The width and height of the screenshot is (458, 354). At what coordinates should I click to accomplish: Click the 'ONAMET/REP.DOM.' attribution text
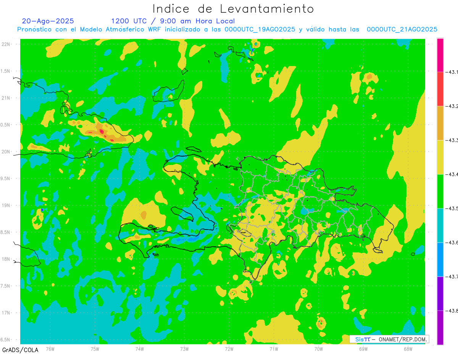402,339
